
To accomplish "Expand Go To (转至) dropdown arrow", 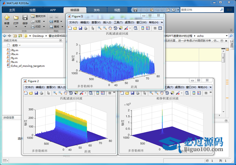I will [x=61, y=21].
